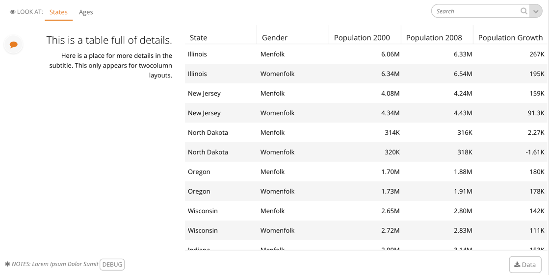Click the asterisk icon next to NOTES
Viewport: 549px width, 275px height.
coord(7,264)
